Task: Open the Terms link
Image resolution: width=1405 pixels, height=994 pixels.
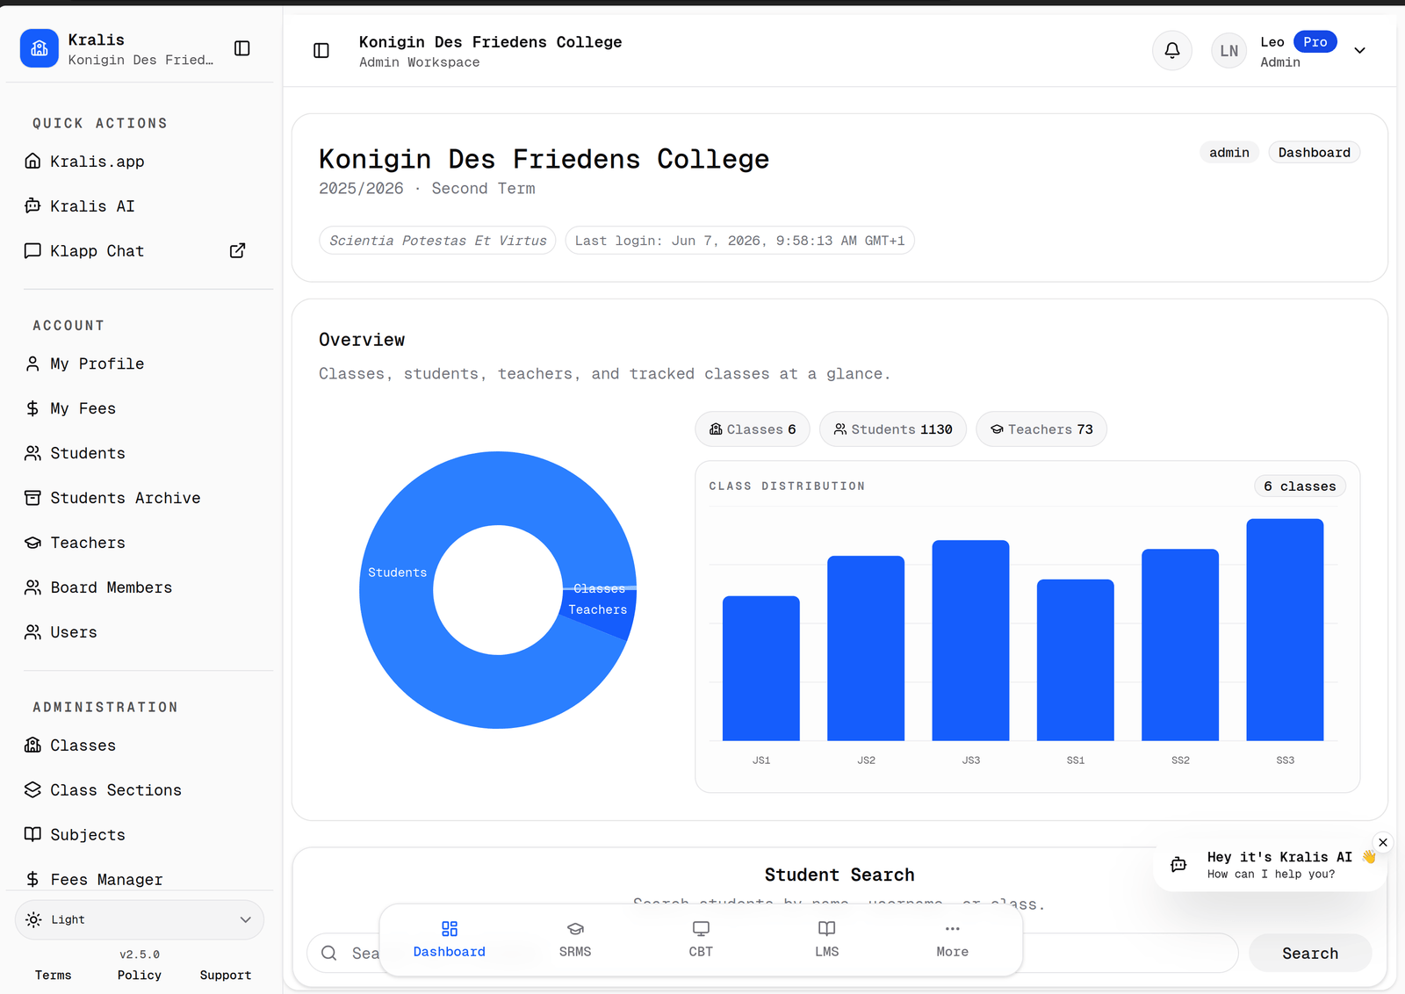Action: (53, 975)
